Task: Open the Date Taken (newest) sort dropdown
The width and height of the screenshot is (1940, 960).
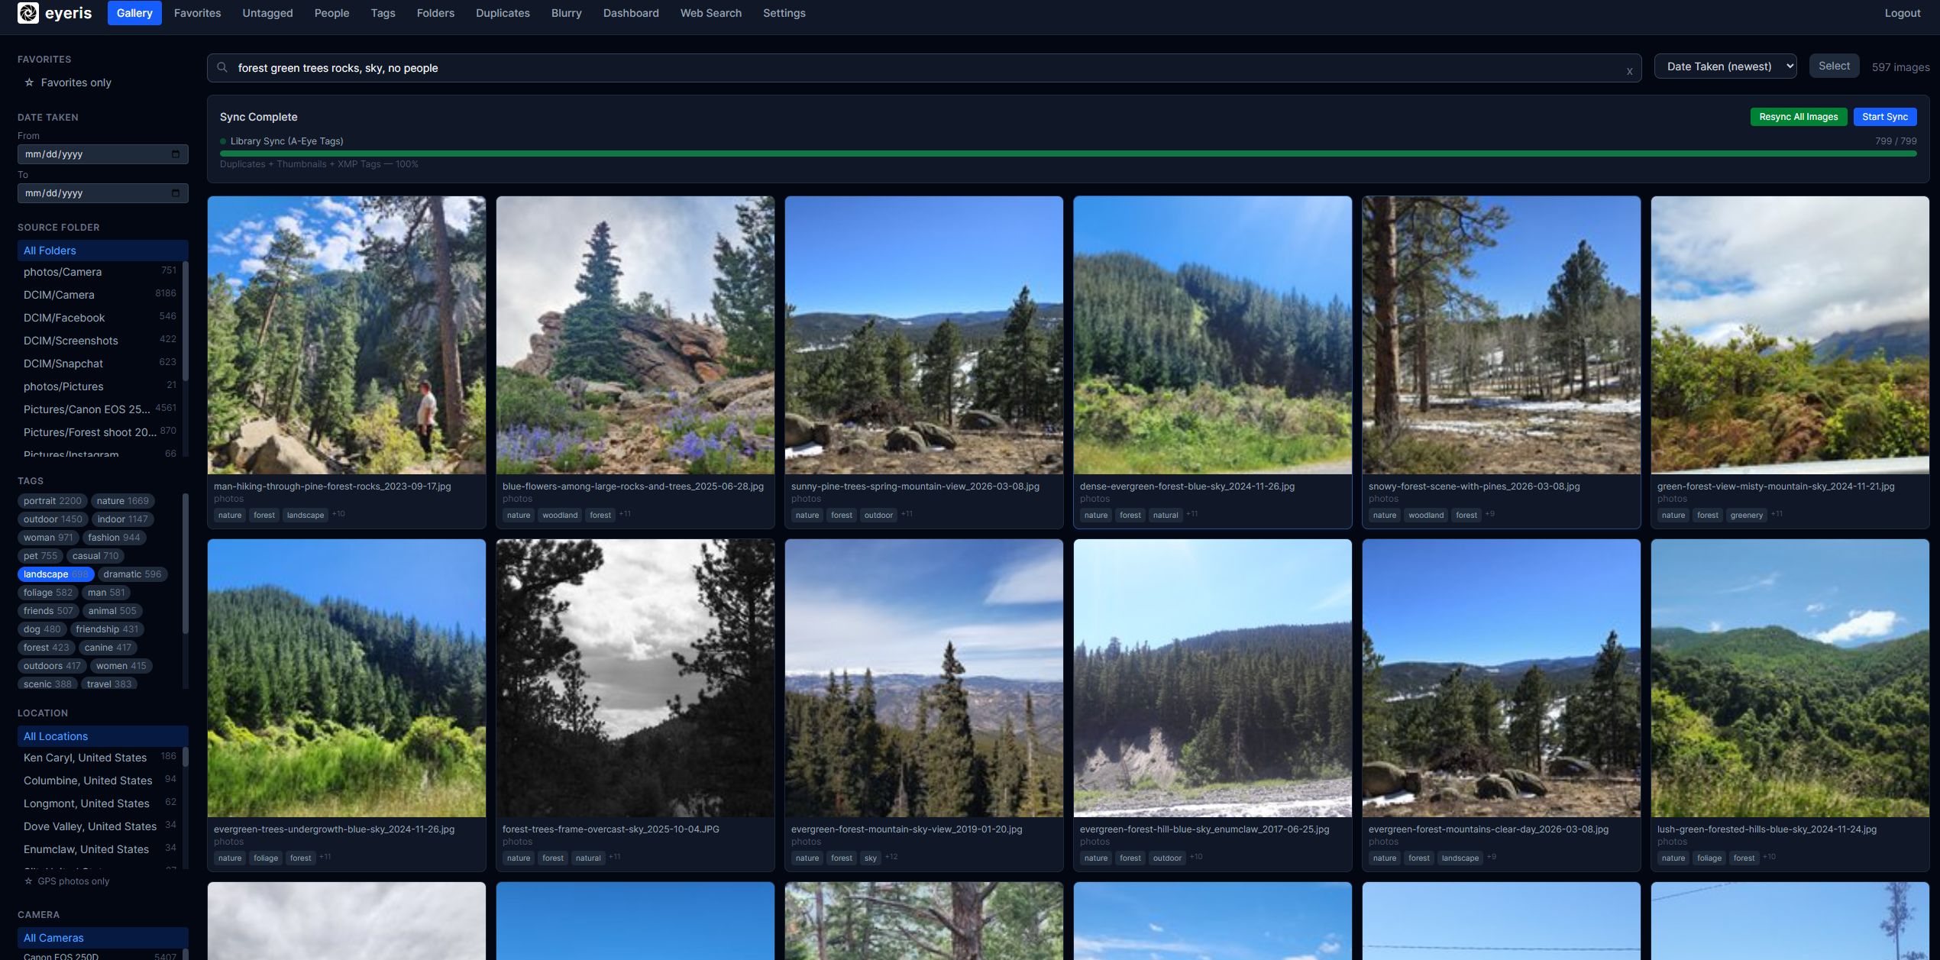Action: click(1725, 66)
